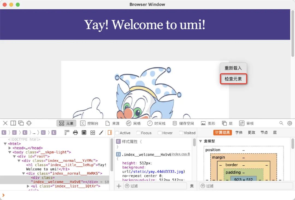Open the 时间线 tab

point(156,123)
